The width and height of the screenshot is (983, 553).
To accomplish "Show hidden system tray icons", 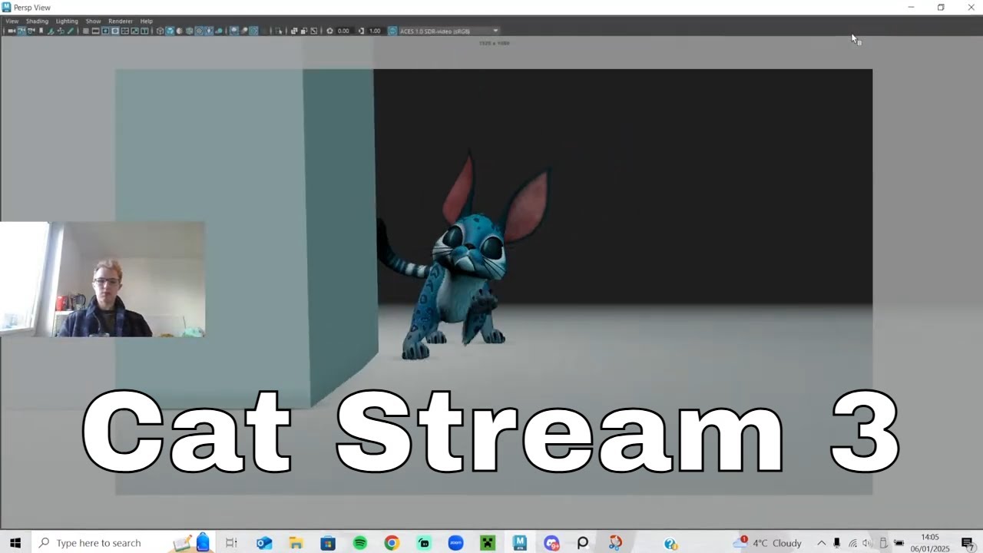I will pyautogui.click(x=821, y=543).
